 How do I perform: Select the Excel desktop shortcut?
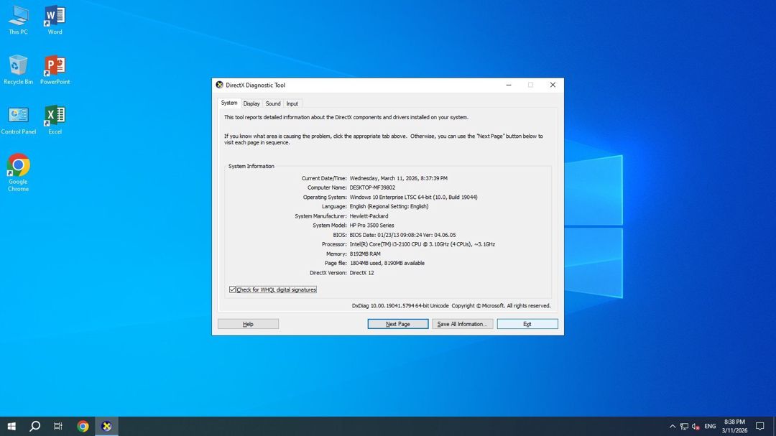[55, 120]
